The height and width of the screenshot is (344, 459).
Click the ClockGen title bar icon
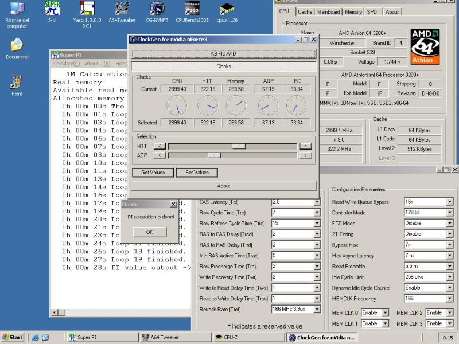pos(133,39)
